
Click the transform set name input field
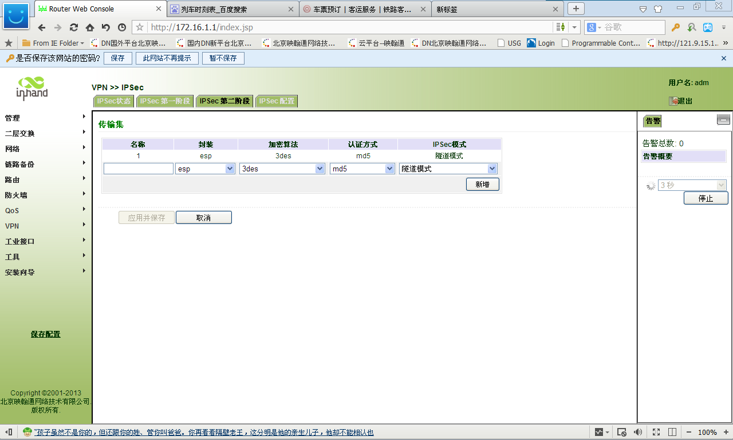tap(139, 169)
